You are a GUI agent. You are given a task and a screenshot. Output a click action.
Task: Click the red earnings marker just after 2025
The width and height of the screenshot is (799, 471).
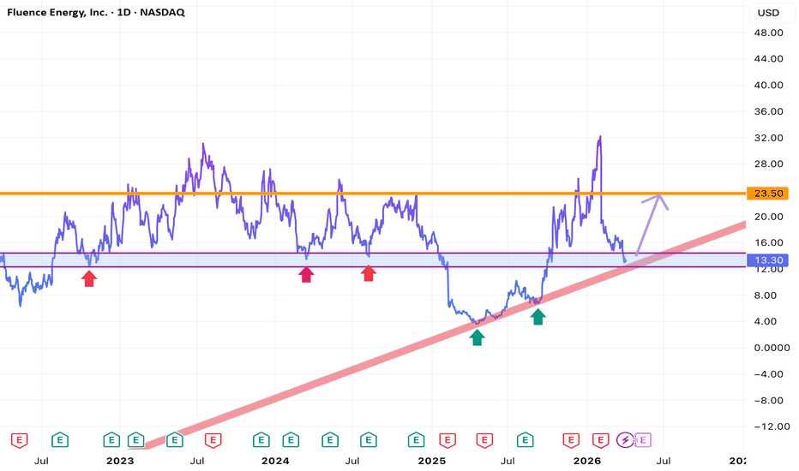pyautogui.click(x=448, y=440)
